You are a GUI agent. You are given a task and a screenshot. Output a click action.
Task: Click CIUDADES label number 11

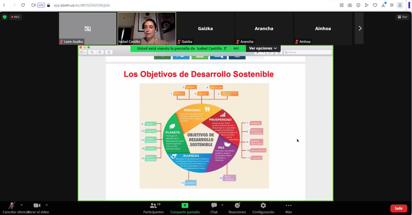point(256,158)
